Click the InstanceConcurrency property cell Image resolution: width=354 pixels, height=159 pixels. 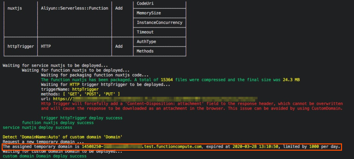coord(159,23)
